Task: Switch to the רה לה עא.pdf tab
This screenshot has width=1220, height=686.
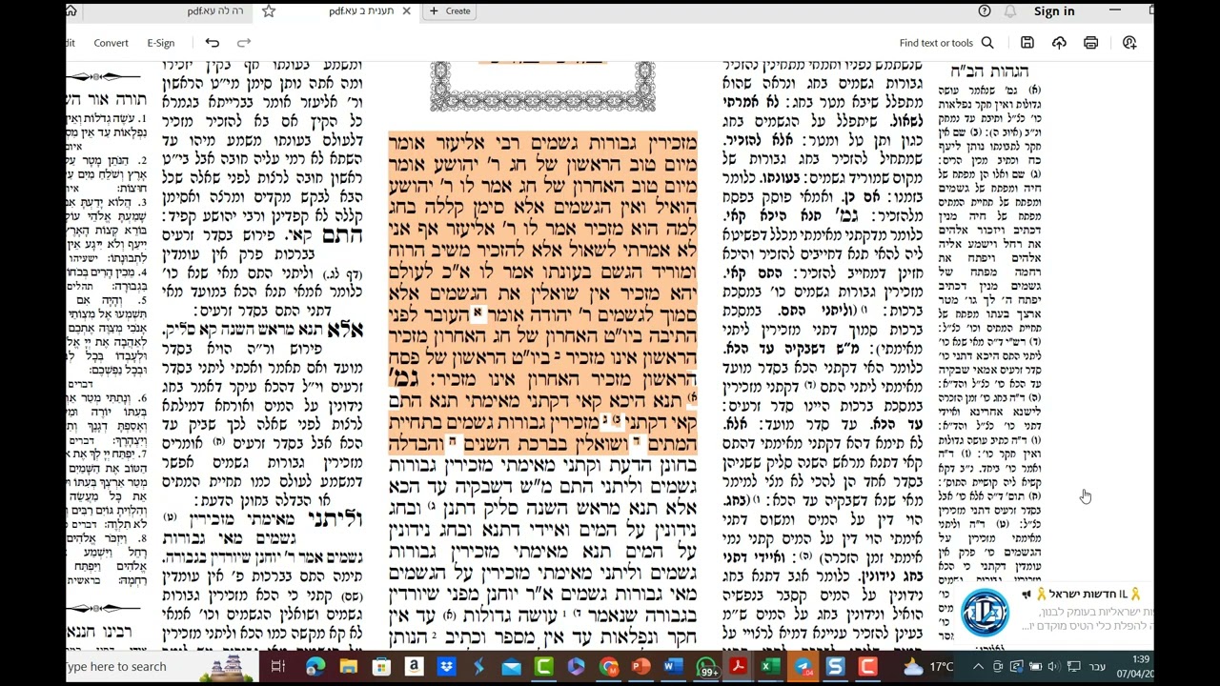Action: tap(215, 11)
